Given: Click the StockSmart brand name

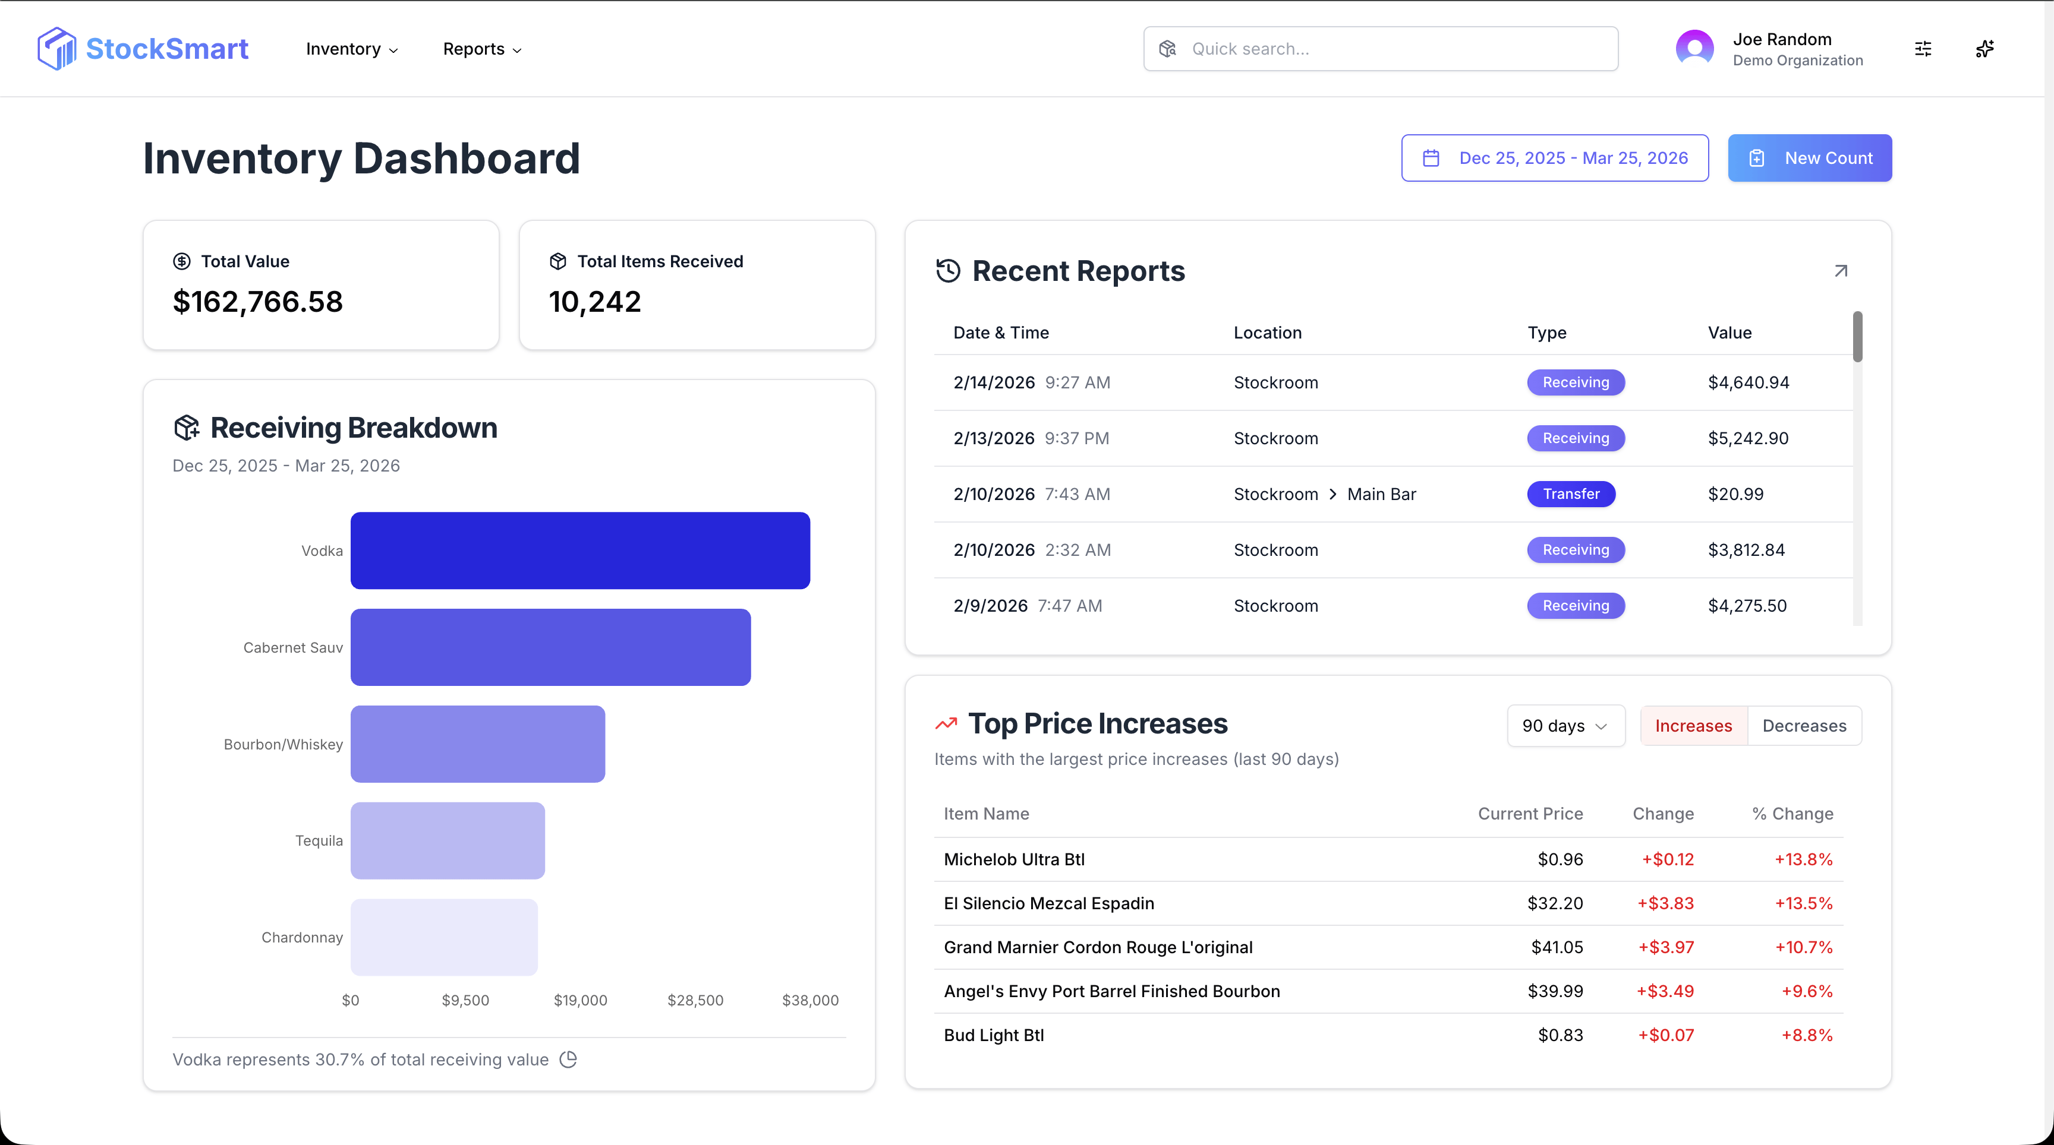Looking at the screenshot, I should coord(166,49).
